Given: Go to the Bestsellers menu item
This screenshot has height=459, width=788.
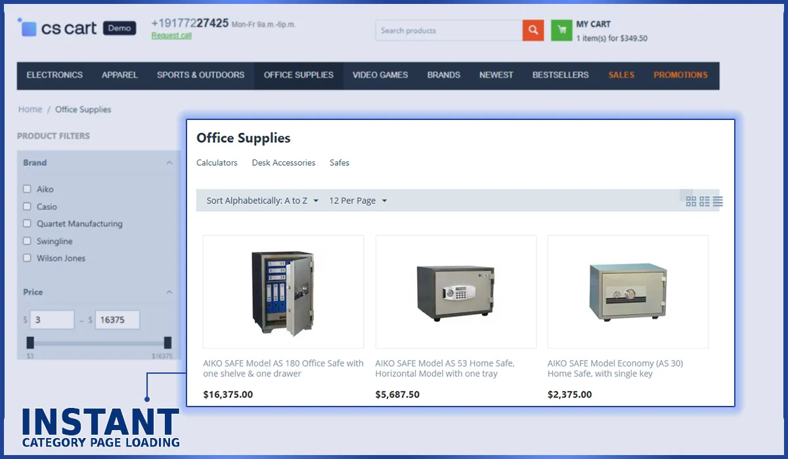Looking at the screenshot, I should tap(560, 75).
